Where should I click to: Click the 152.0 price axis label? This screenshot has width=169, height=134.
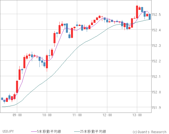pos(158,92)
